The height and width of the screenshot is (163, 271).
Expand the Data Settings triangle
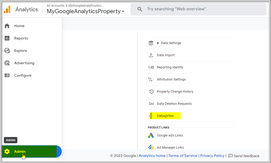pos(158,43)
